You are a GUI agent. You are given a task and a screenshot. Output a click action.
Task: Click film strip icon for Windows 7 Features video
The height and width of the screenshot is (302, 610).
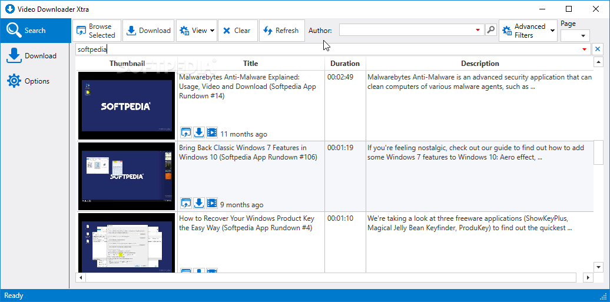pos(211,203)
